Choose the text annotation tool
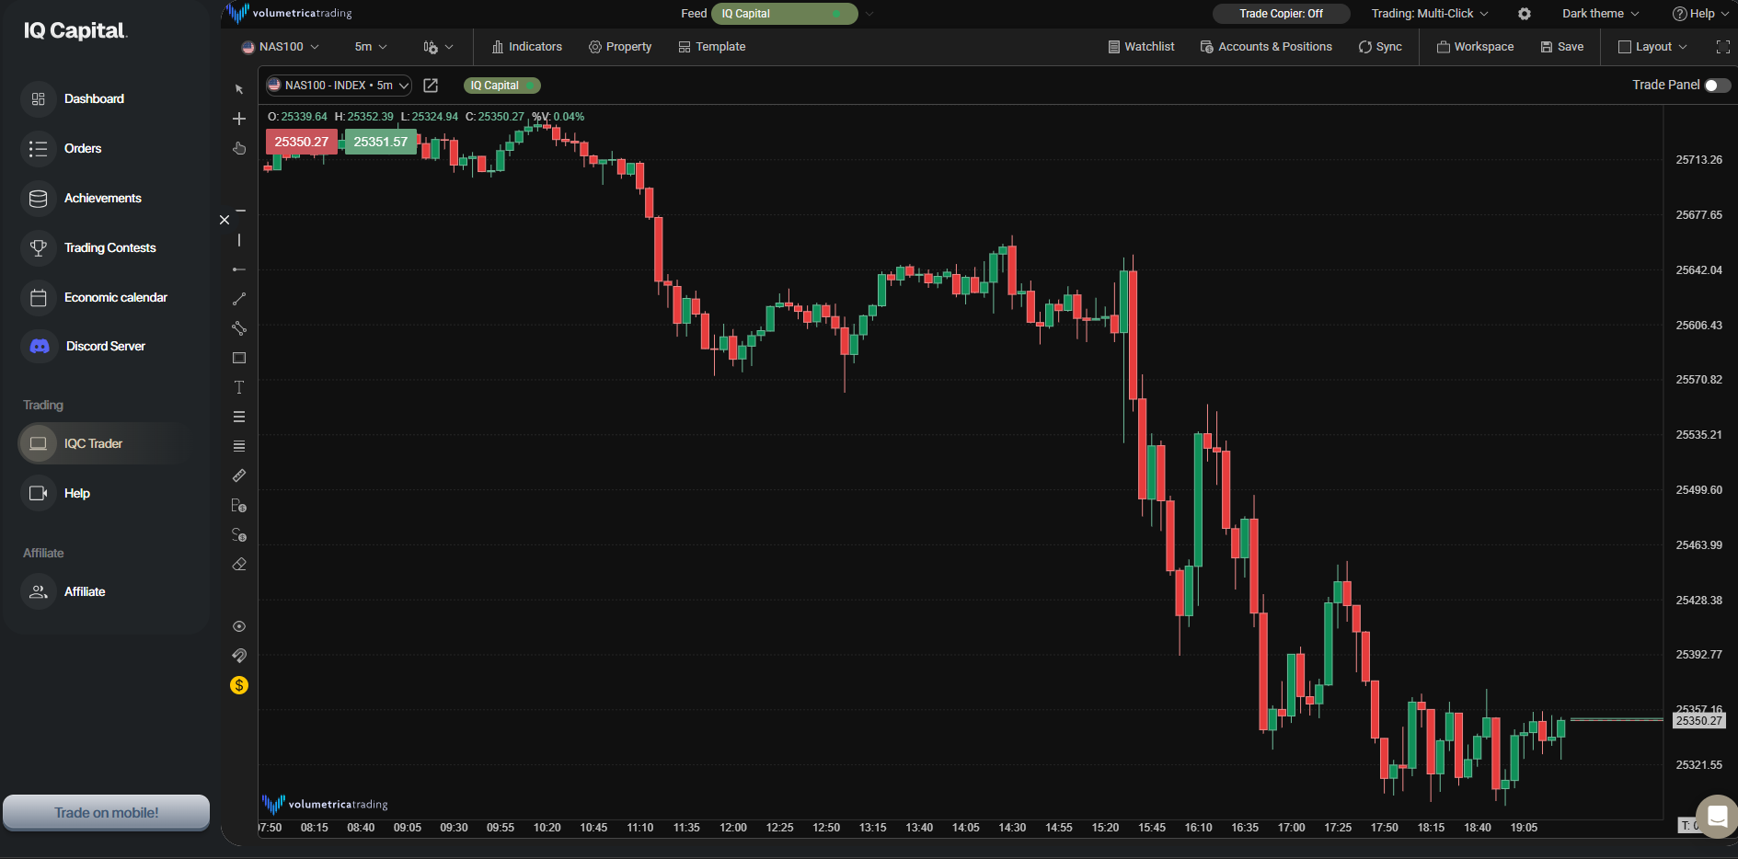 coord(238,387)
